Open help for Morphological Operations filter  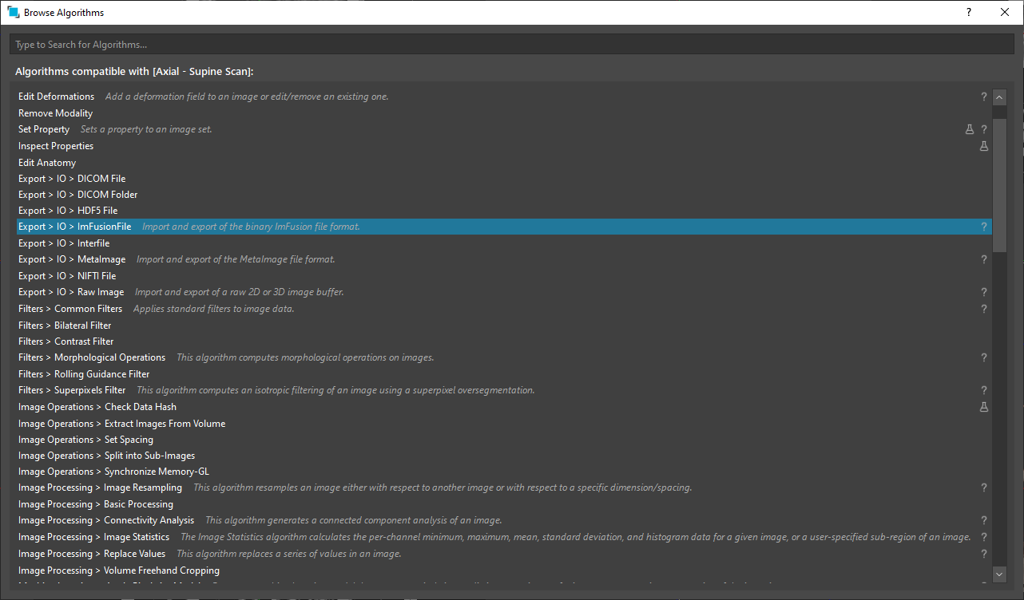coord(984,357)
